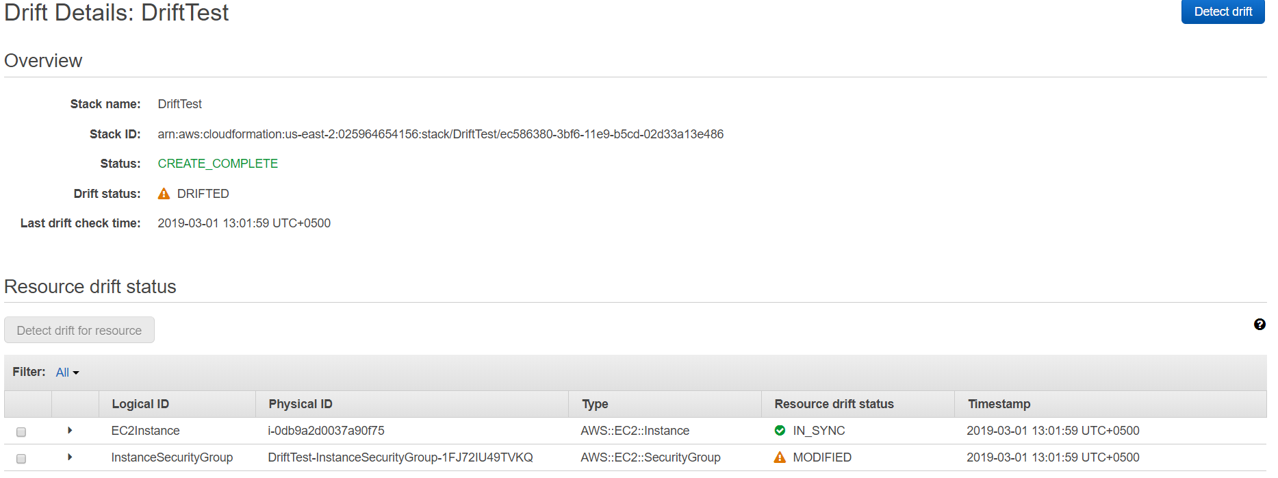Open the Filter All dropdown
The width and height of the screenshot is (1278, 478).
point(67,373)
